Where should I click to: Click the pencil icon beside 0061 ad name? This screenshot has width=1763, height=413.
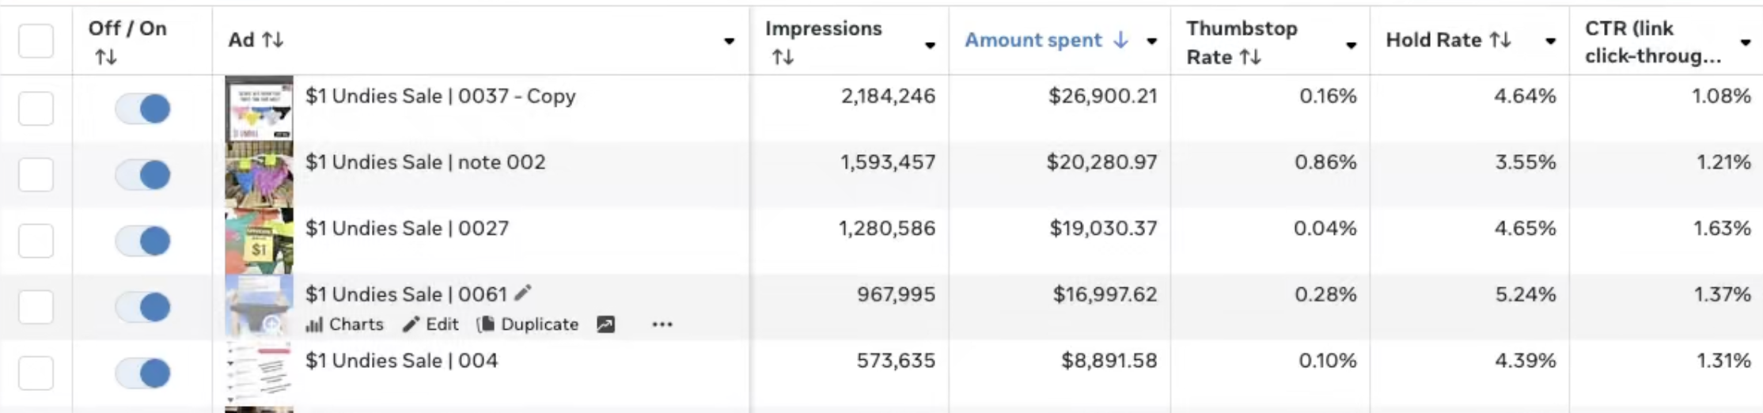tap(523, 294)
